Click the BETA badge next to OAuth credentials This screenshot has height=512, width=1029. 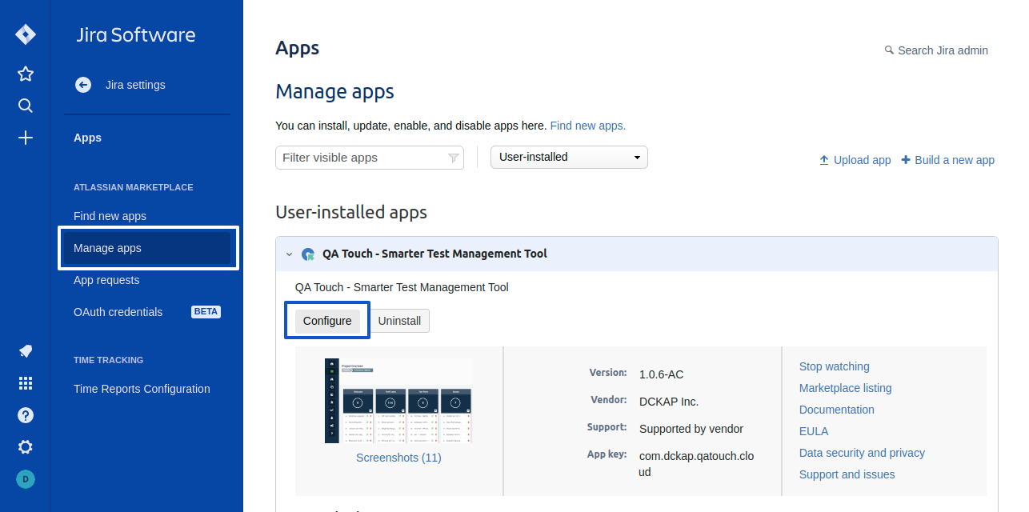click(206, 312)
